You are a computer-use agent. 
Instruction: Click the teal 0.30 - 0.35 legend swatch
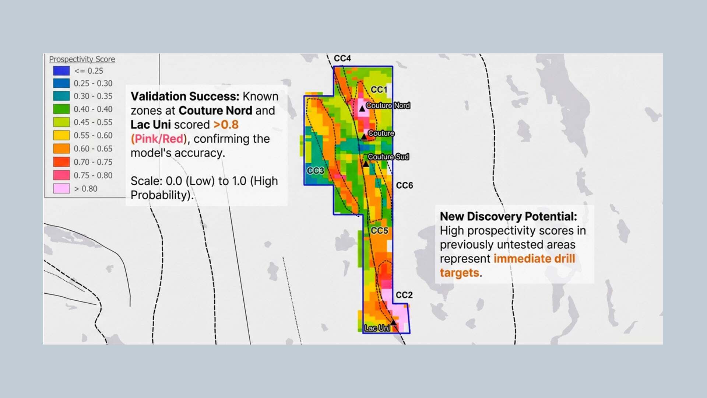[61, 96]
